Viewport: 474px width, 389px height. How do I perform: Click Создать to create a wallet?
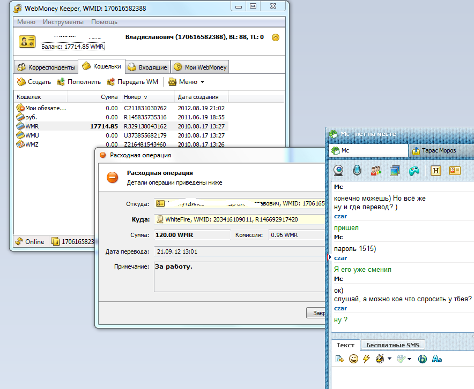click(x=34, y=82)
